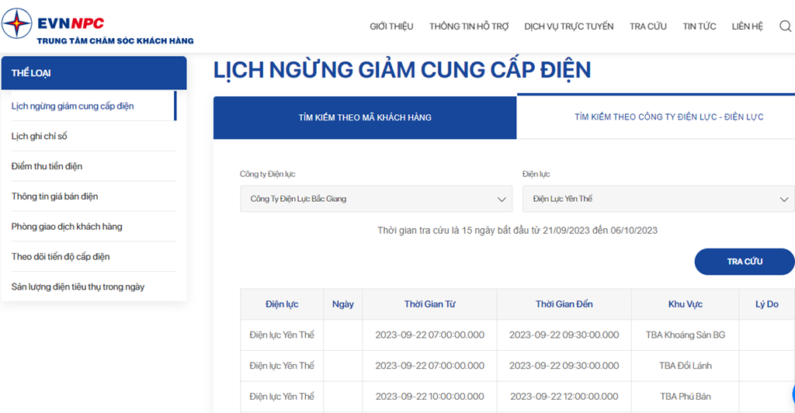Image resolution: width=795 pixels, height=413 pixels.
Task: View Thông tin giá bán điện
Action: (55, 196)
